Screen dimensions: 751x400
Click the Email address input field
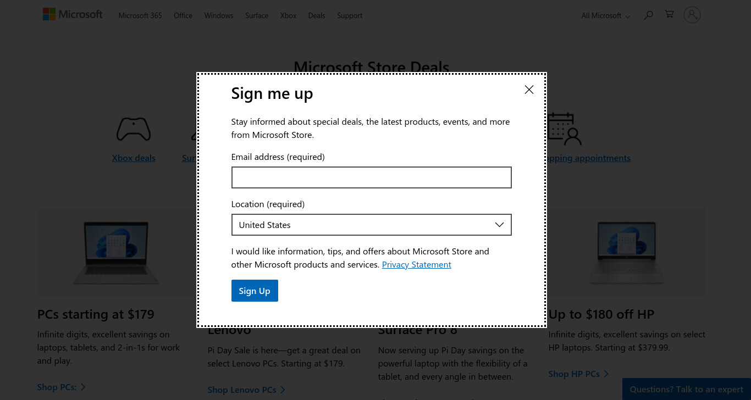371,177
